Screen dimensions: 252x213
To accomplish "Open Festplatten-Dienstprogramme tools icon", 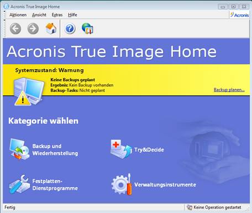I will (x=19, y=184).
